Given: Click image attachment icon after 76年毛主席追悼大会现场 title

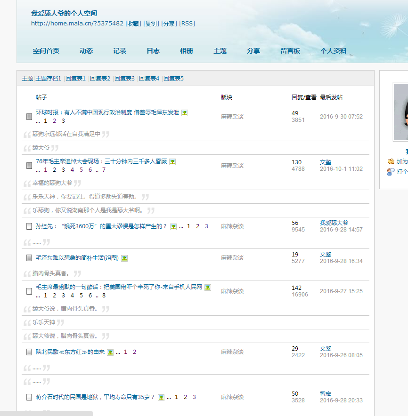Looking at the screenshot, I should point(172,162).
